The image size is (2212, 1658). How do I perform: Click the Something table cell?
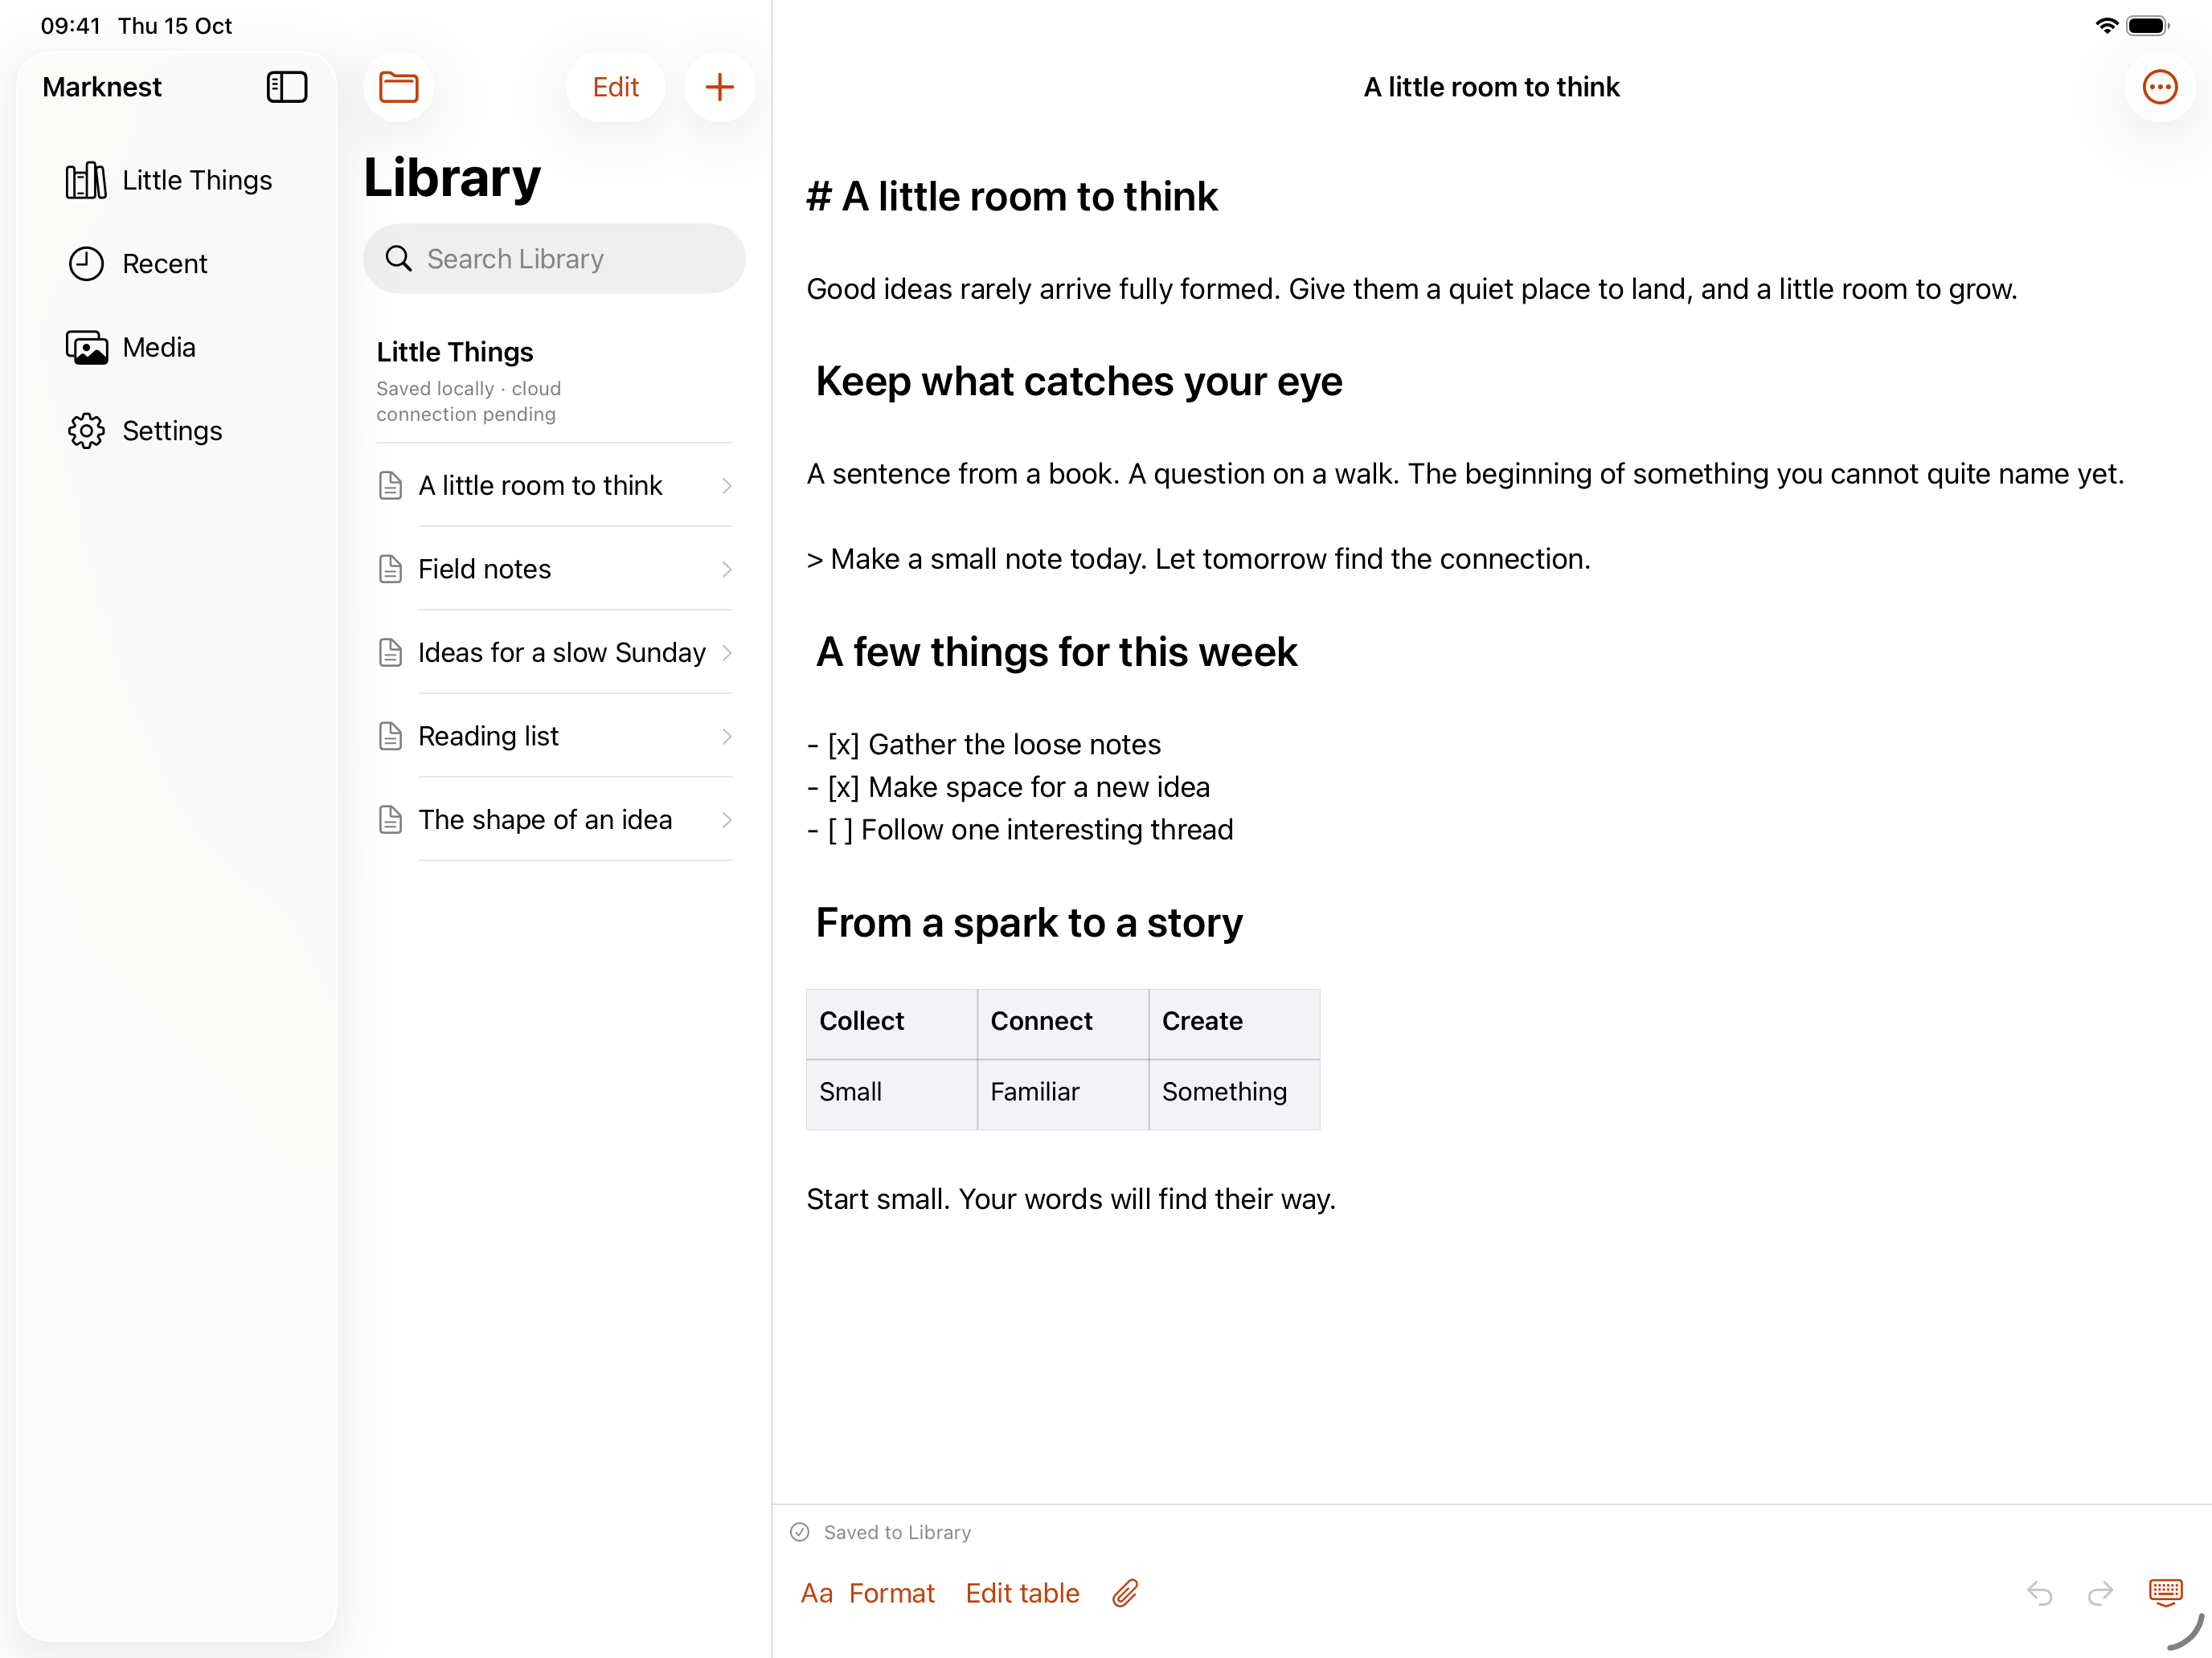point(1234,1094)
